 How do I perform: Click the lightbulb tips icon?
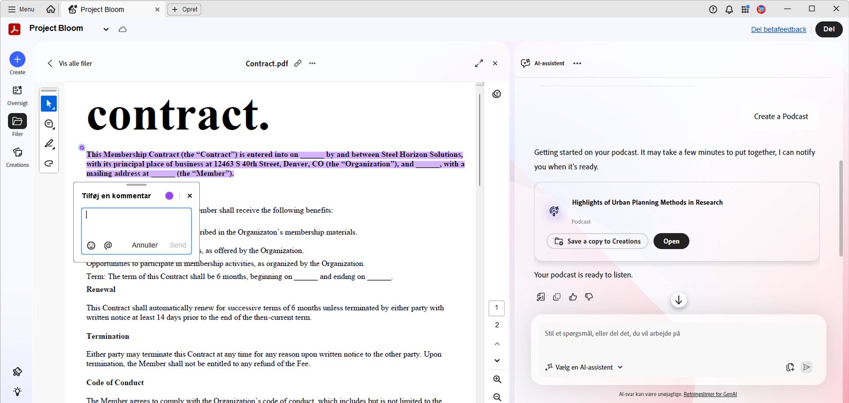point(17,391)
